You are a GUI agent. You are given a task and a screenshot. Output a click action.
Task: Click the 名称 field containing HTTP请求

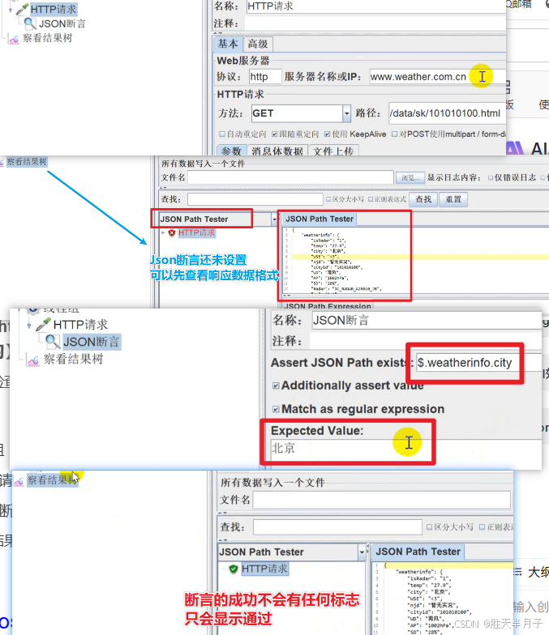click(375, 6)
